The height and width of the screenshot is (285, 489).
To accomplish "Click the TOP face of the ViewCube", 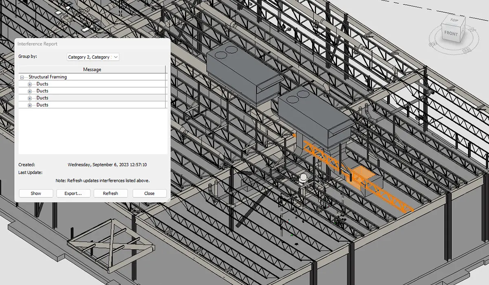I will (x=454, y=20).
